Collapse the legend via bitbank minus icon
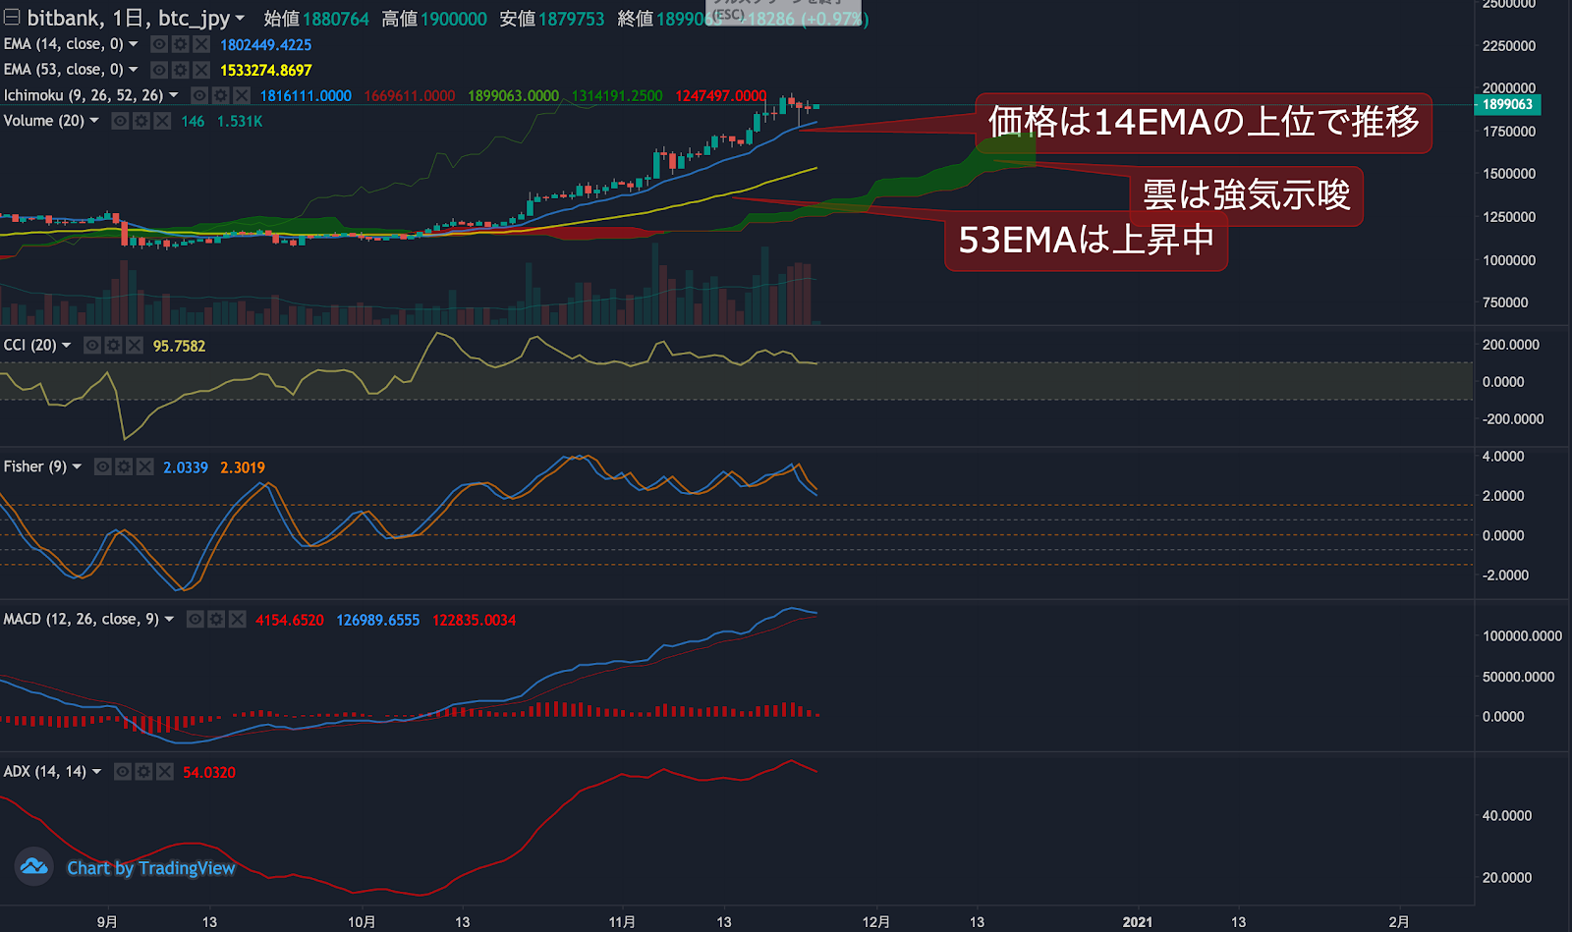The width and height of the screenshot is (1572, 932). click(12, 17)
